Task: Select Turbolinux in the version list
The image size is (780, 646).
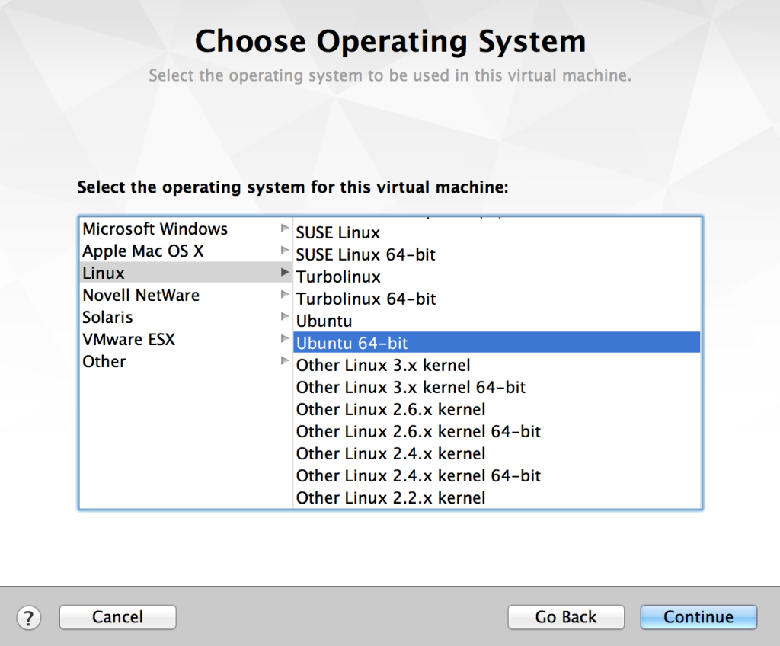Action: click(338, 277)
